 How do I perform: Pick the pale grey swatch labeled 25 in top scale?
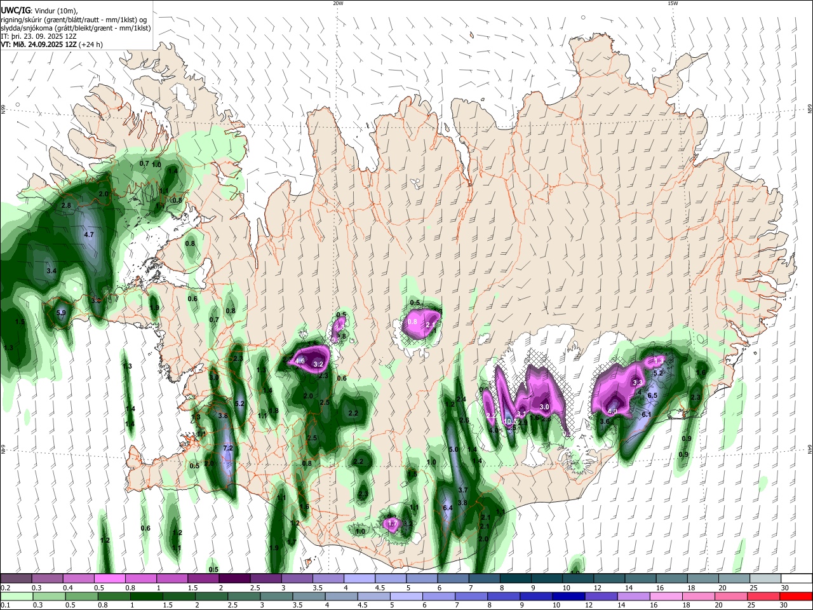(x=765, y=578)
